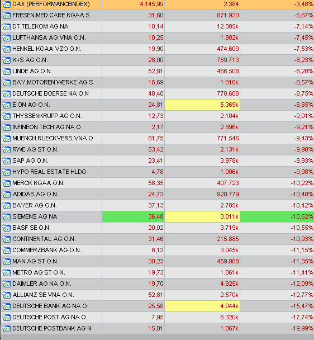Open chart icon for COMMERZBANK AG O.N.
This screenshot has height=340, width=314.
click(7, 250)
